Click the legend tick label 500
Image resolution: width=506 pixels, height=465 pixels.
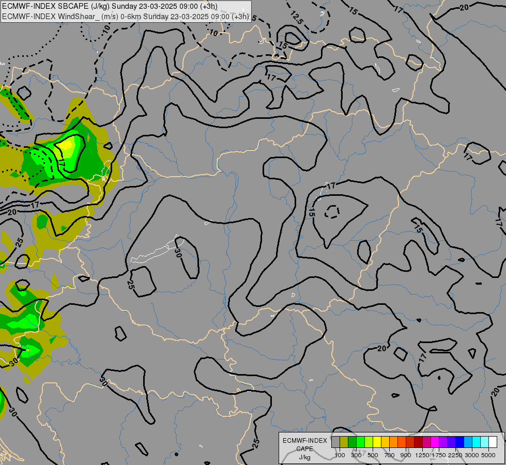click(x=373, y=455)
